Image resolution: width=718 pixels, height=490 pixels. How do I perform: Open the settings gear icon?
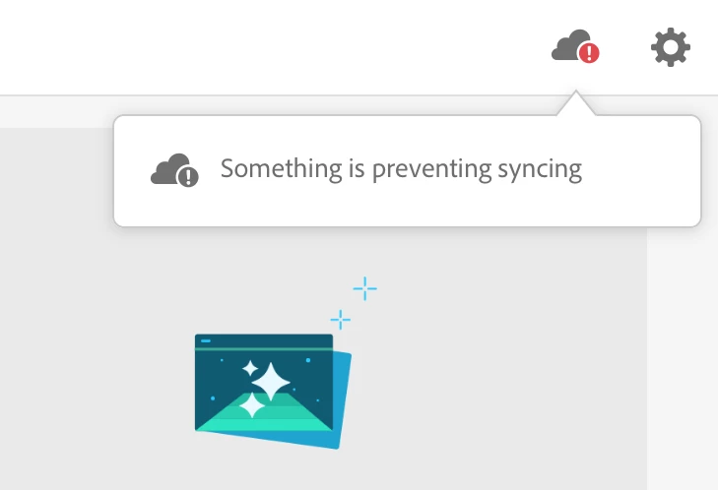tap(671, 47)
